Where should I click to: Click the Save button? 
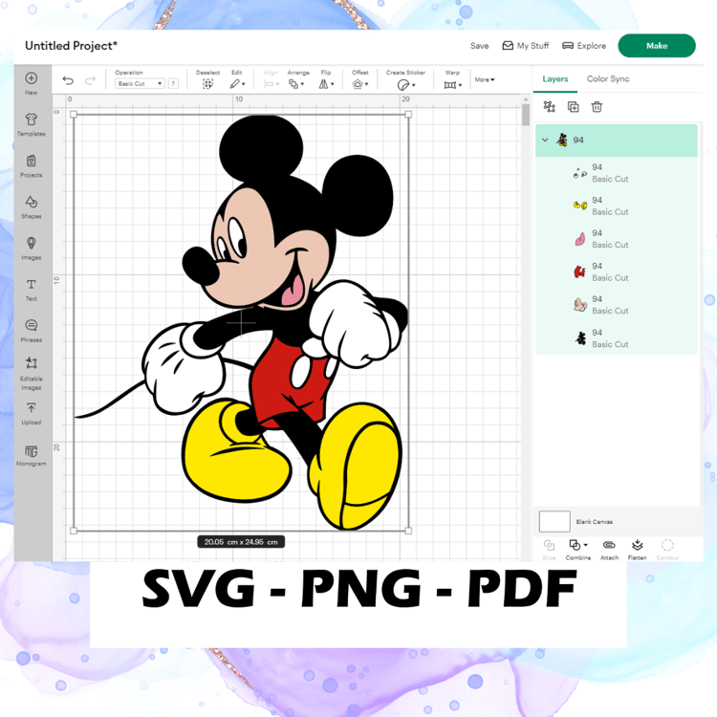[479, 46]
